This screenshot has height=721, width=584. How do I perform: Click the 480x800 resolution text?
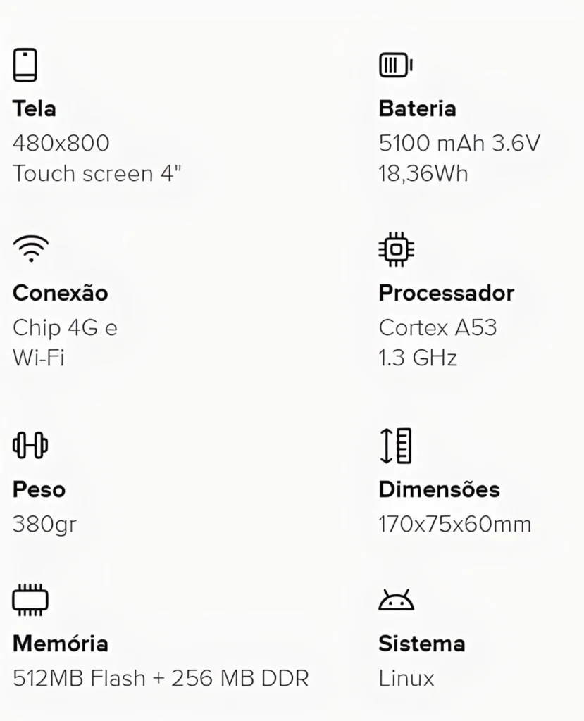click(61, 144)
